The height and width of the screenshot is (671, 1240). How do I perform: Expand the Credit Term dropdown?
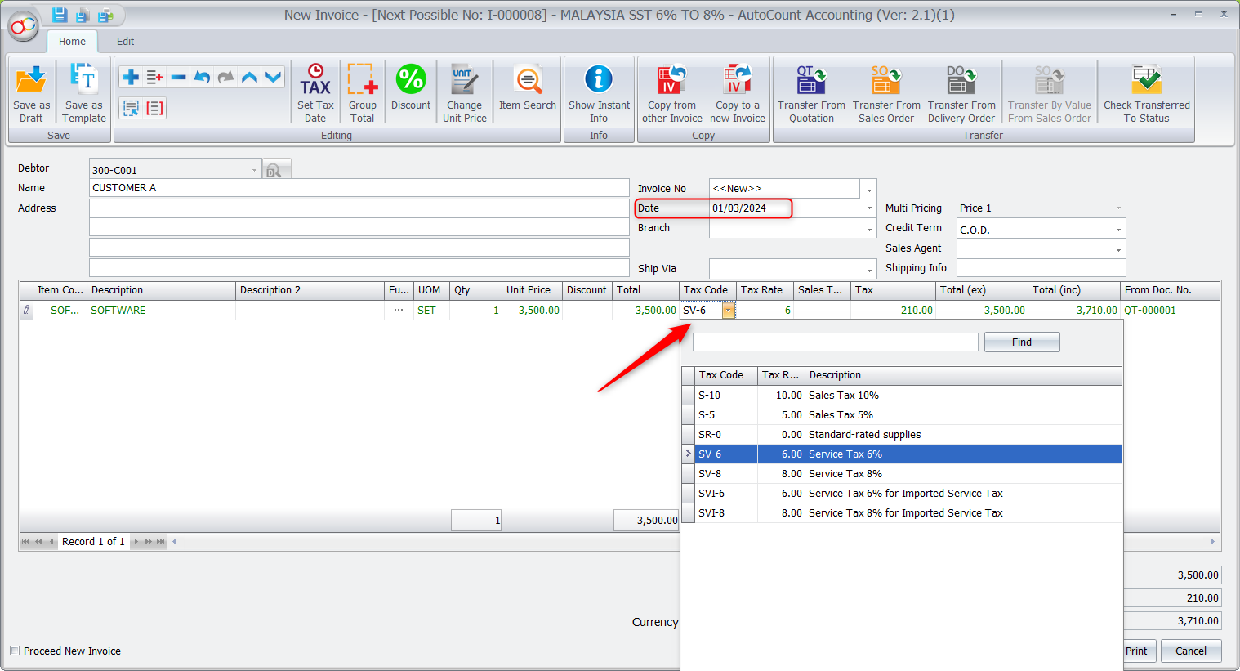tap(1117, 230)
